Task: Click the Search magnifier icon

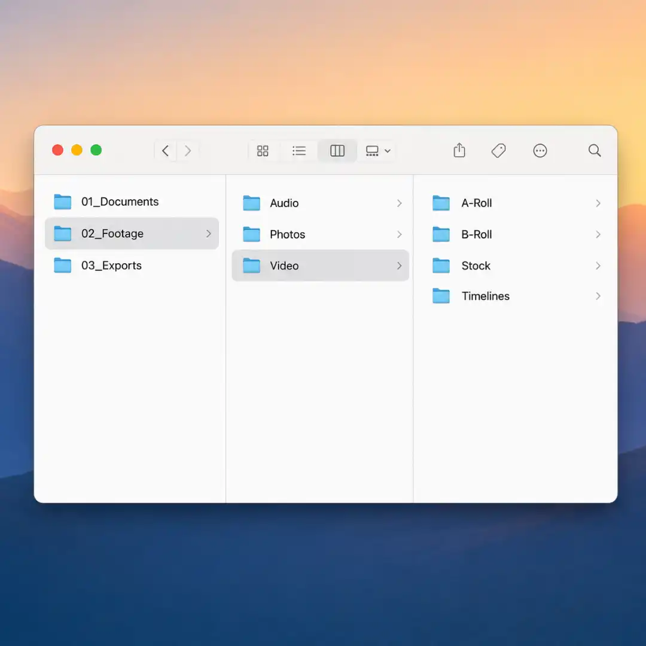Action: pyautogui.click(x=595, y=150)
